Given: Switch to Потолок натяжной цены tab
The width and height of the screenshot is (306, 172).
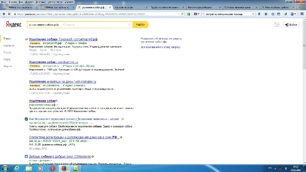Looking at the screenshot, I should (x=241, y=7).
